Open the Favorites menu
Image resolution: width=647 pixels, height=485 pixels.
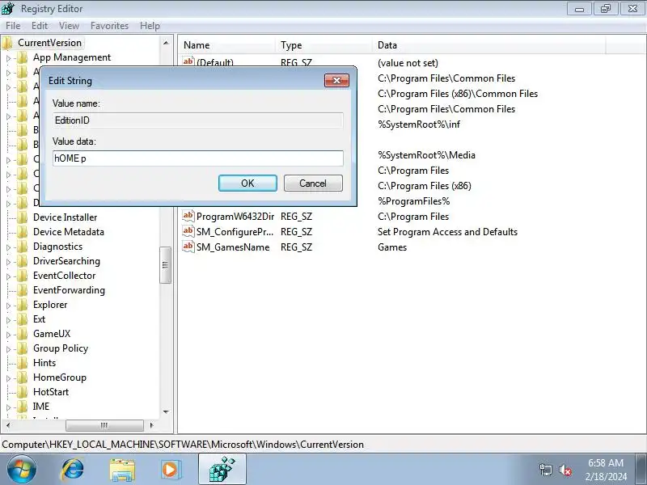point(109,26)
